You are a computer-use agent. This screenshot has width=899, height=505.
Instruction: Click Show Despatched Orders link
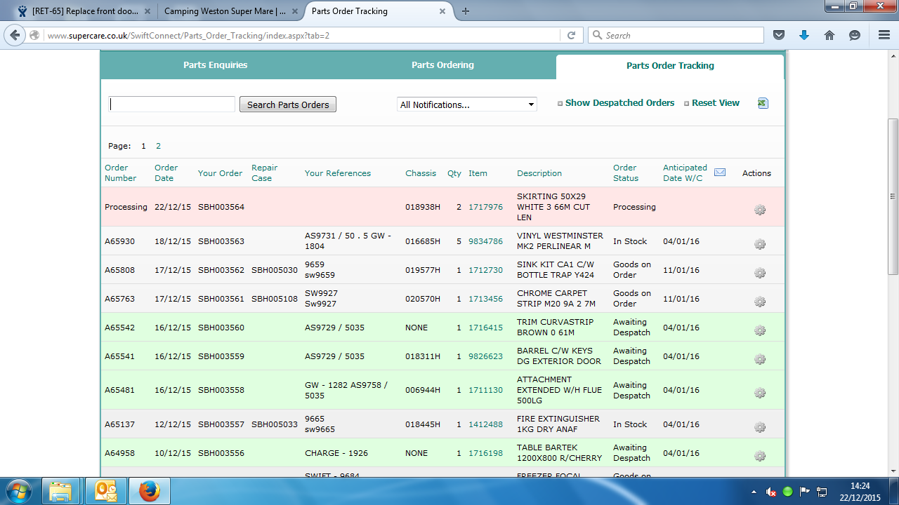pyautogui.click(x=619, y=103)
